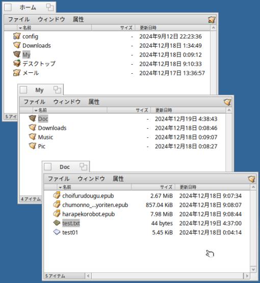260x283 pixels.
Task: Select デスクトップ folder name
Action: point(39,64)
